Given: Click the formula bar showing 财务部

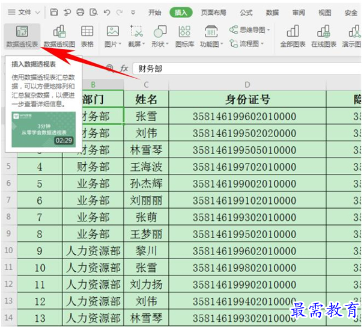Looking at the screenshot, I should tap(247, 69).
